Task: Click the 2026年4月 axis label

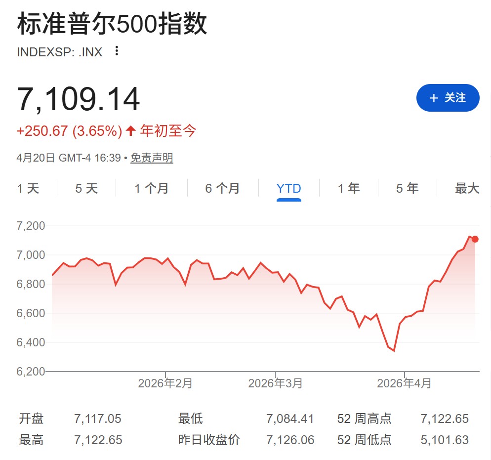Action: point(404,383)
